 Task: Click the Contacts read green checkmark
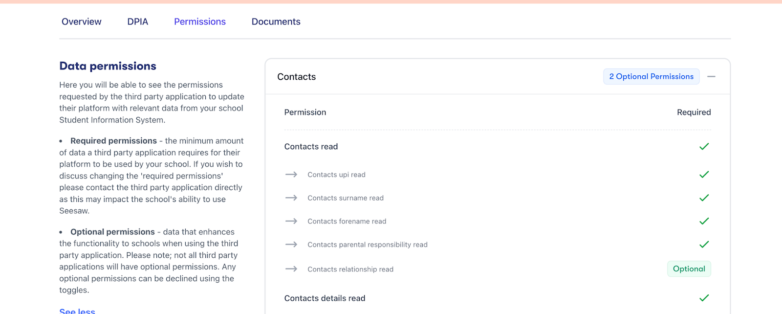pos(704,147)
